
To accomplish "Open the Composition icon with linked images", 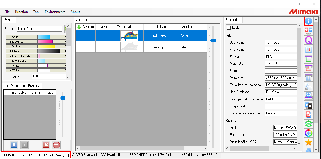I will coord(309,30).
